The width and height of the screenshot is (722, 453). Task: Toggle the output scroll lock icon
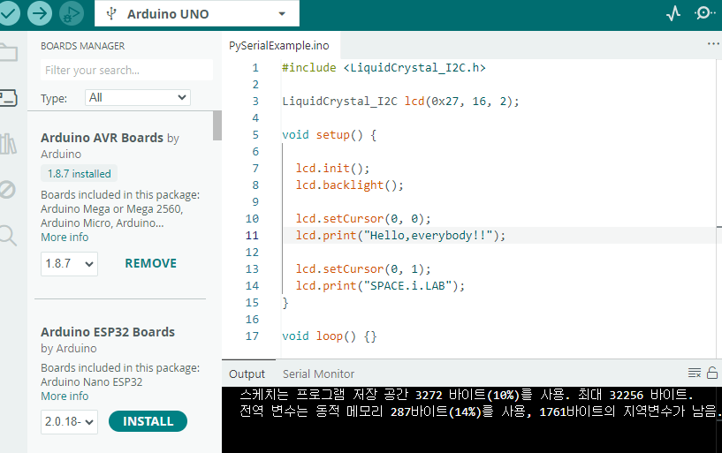(712, 373)
